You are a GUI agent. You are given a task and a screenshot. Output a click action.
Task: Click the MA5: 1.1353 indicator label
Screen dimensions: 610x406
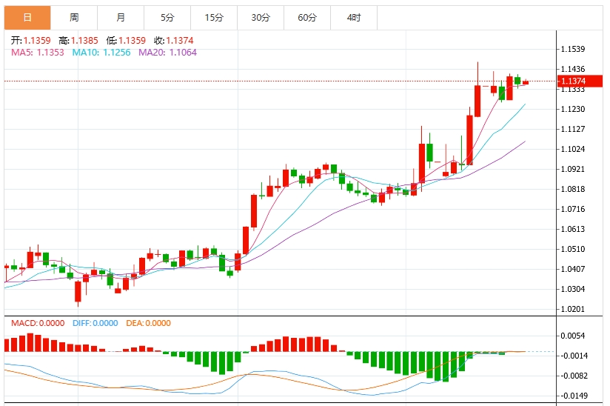pyautogui.click(x=37, y=52)
